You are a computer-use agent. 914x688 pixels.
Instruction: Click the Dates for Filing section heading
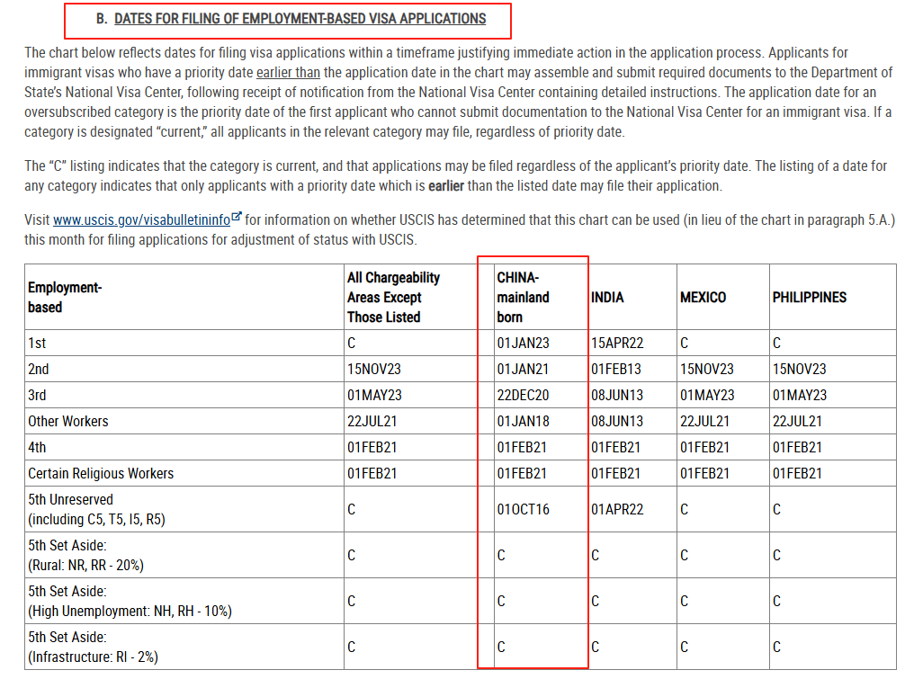click(x=300, y=19)
